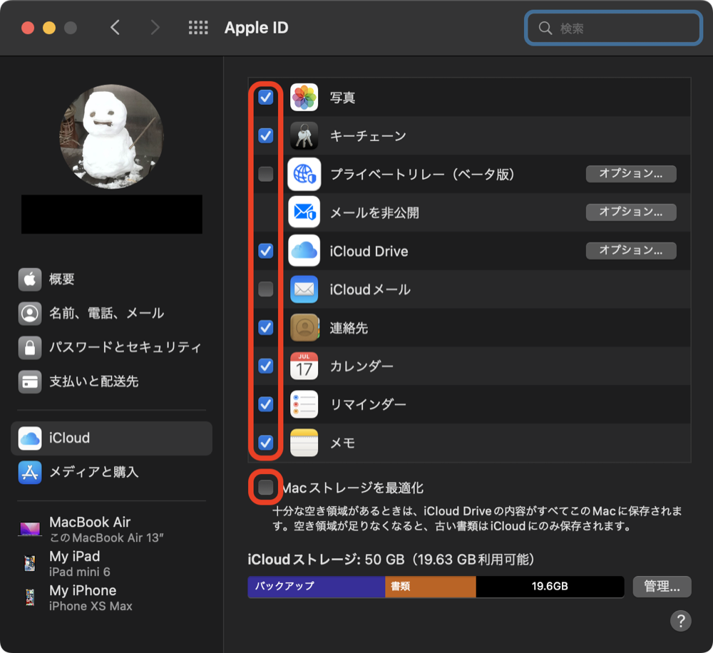713x653 pixels.
Task: Uncheck the メモ checkbox
Action: [265, 443]
